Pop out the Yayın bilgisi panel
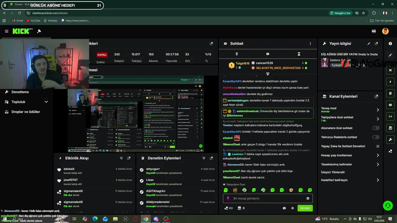The image size is (397, 223). click(x=376, y=44)
